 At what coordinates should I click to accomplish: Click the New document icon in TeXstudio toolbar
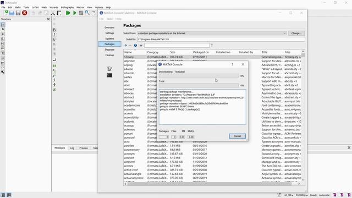pyautogui.click(x=5, y=13)
